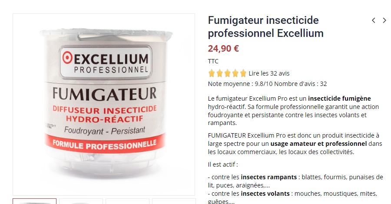
Task: Click the bold 'usage amateur et professionnel' text
Action: (319, 144)
